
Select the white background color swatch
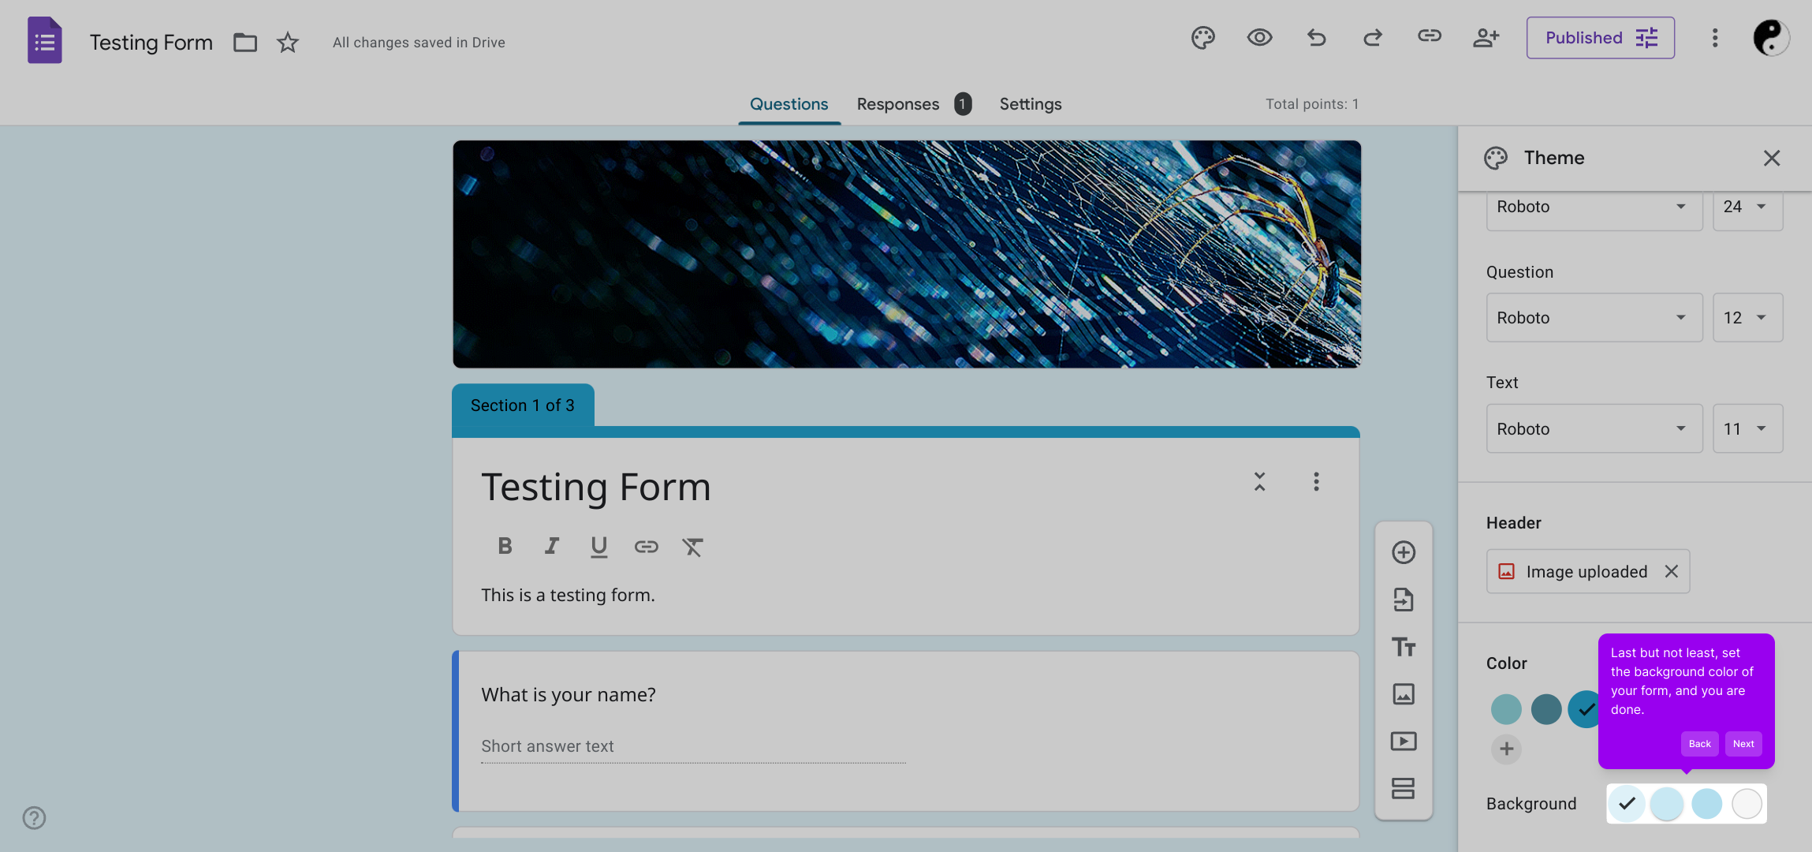click(1747, 804)
